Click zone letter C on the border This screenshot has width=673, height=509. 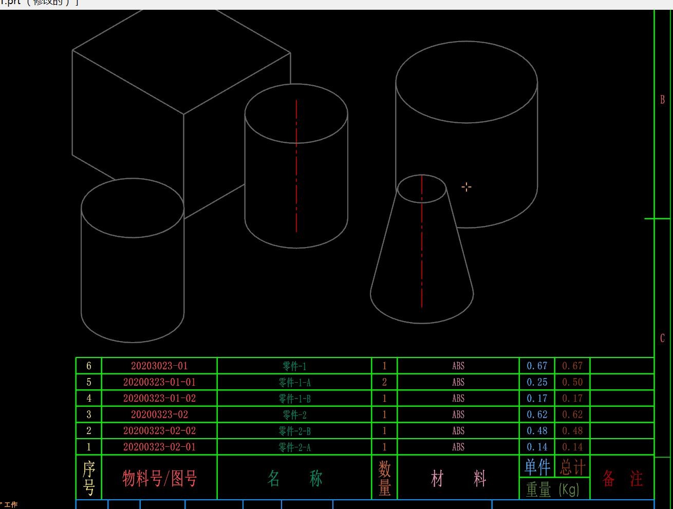(663, 338)
